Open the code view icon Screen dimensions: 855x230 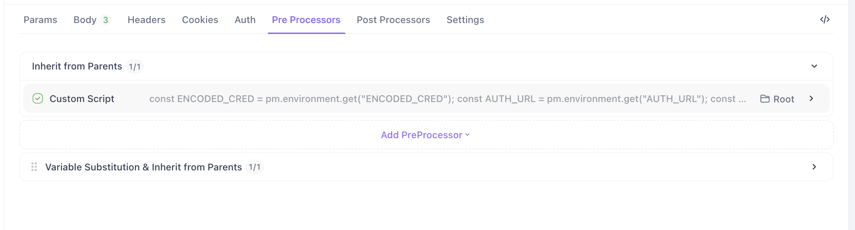coord(825,19)
